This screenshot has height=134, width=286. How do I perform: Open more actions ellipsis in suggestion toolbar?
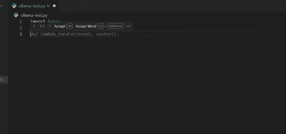(128, 26)
